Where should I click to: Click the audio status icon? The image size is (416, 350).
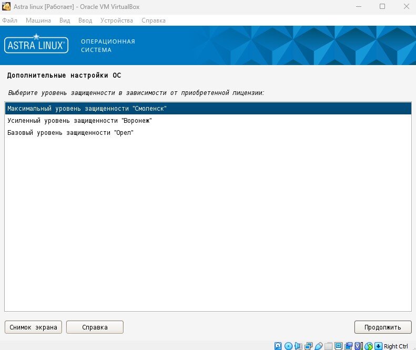[x=298, y=346]
